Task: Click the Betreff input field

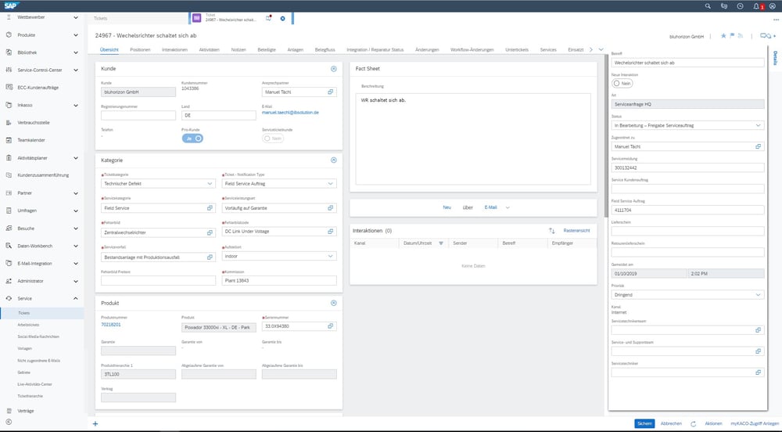Action: pyautogui.click(x=687, y=63)
